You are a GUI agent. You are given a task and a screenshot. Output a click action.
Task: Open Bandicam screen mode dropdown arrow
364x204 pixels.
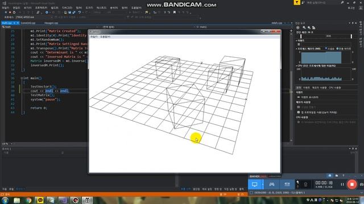pos(263,184)
